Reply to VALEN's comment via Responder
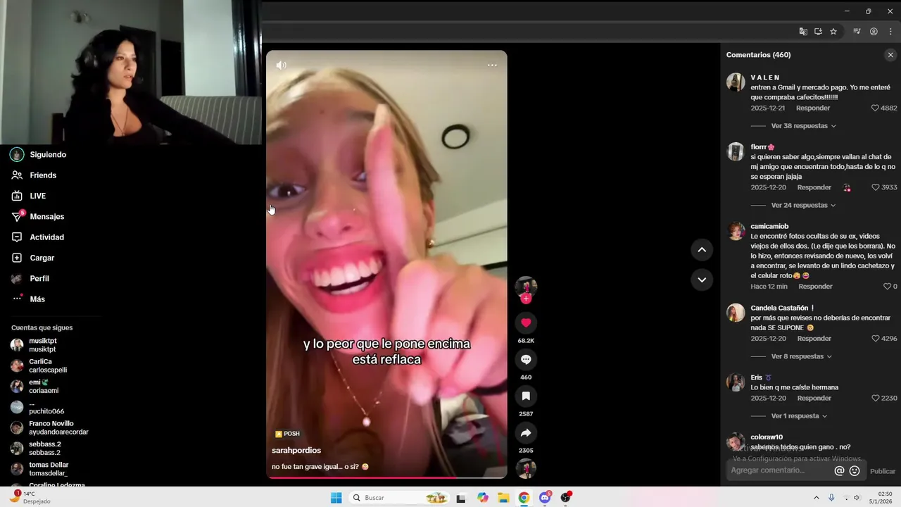Image resolution: width=901 pixels, height=507 pixels. 813,108
